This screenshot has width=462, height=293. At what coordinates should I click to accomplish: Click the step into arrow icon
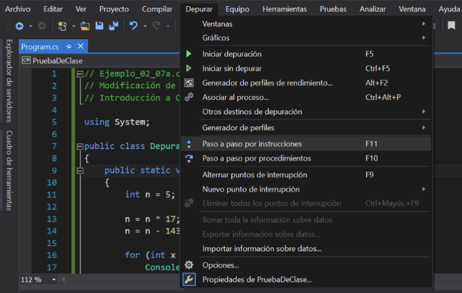click(x=189, y=143)
